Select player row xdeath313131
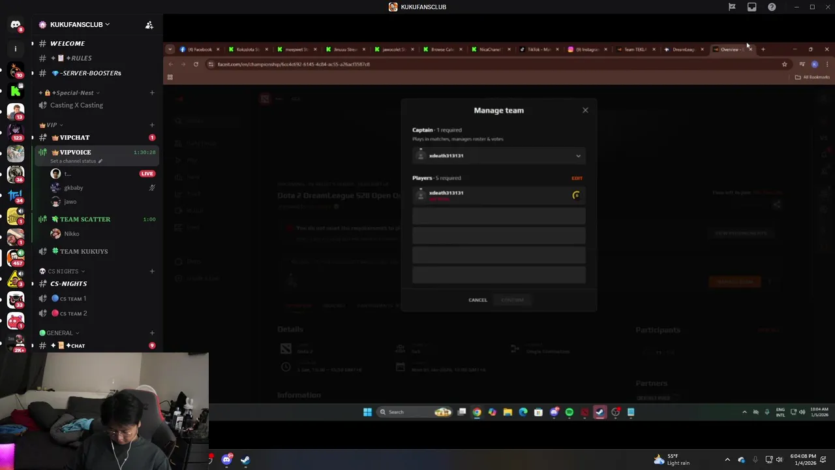This screenshot has width=835, height=470. (x=499, y=195)
